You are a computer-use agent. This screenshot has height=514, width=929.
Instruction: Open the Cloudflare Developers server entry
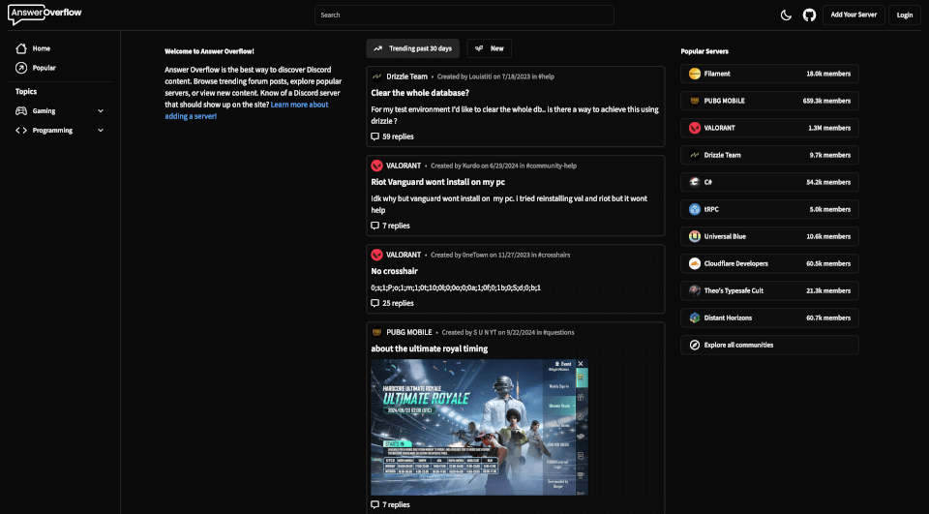[769, 264]
